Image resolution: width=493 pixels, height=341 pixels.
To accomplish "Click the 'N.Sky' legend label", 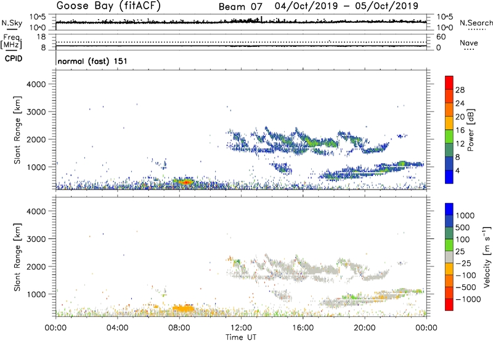I will 12,23.
